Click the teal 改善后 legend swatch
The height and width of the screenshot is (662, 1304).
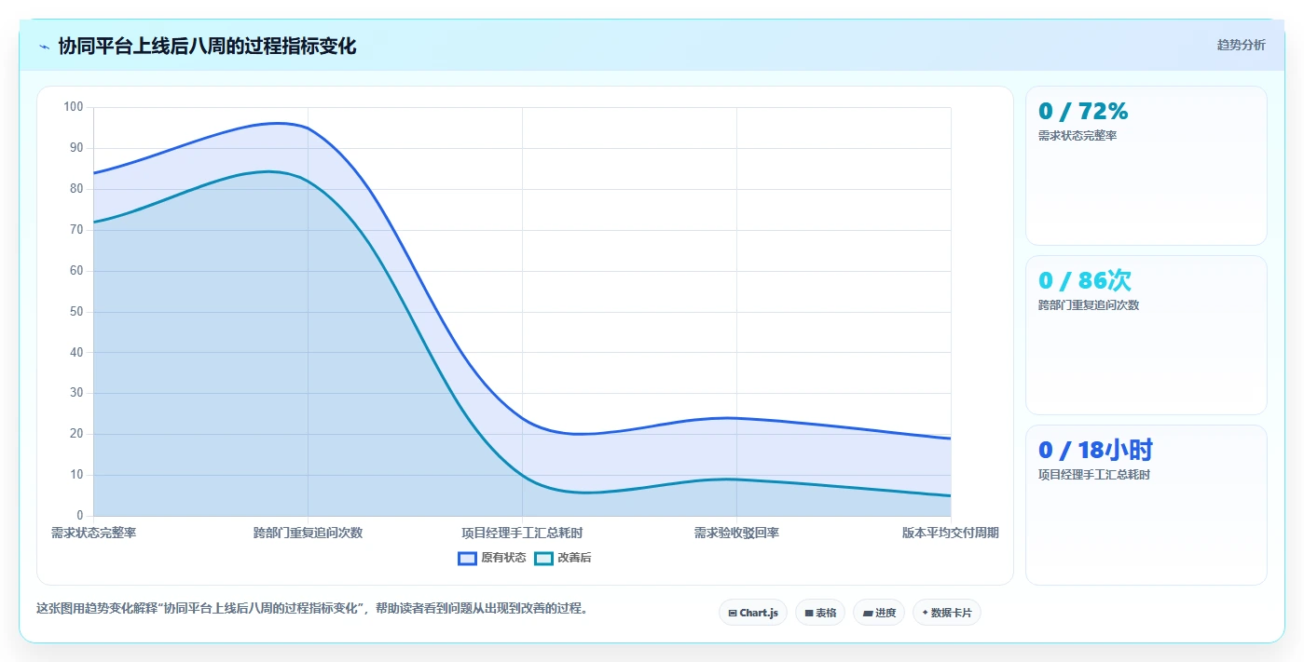click(x=543, y=558)
